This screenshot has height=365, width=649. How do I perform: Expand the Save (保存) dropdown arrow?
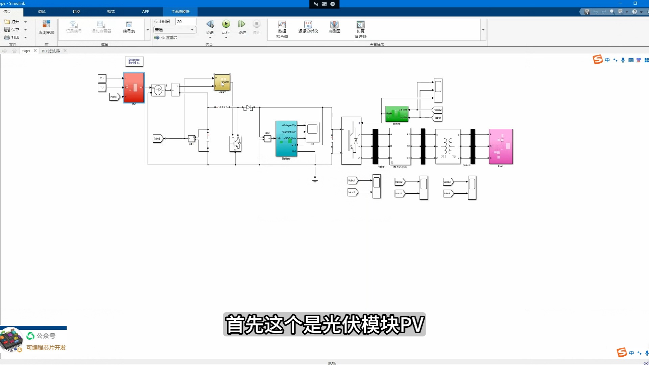(x=25, y=29)
